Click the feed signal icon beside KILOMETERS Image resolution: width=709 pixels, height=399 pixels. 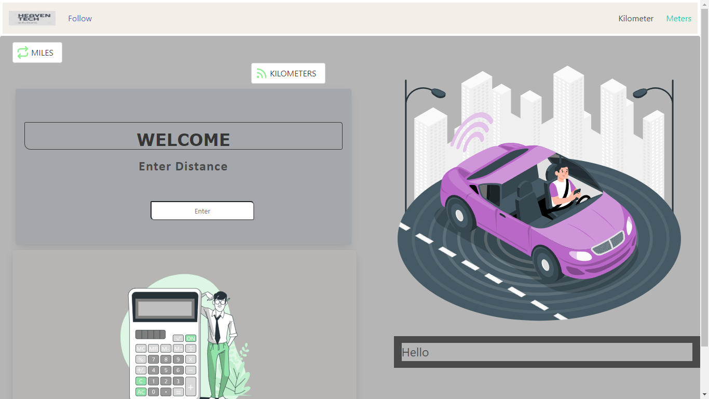[x=262, y=74]
